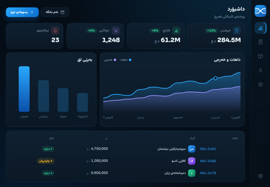Click the چاوەڕوان status badge for INV-2480
Viewport: 270px width, 187px height.
pos(46,161)
